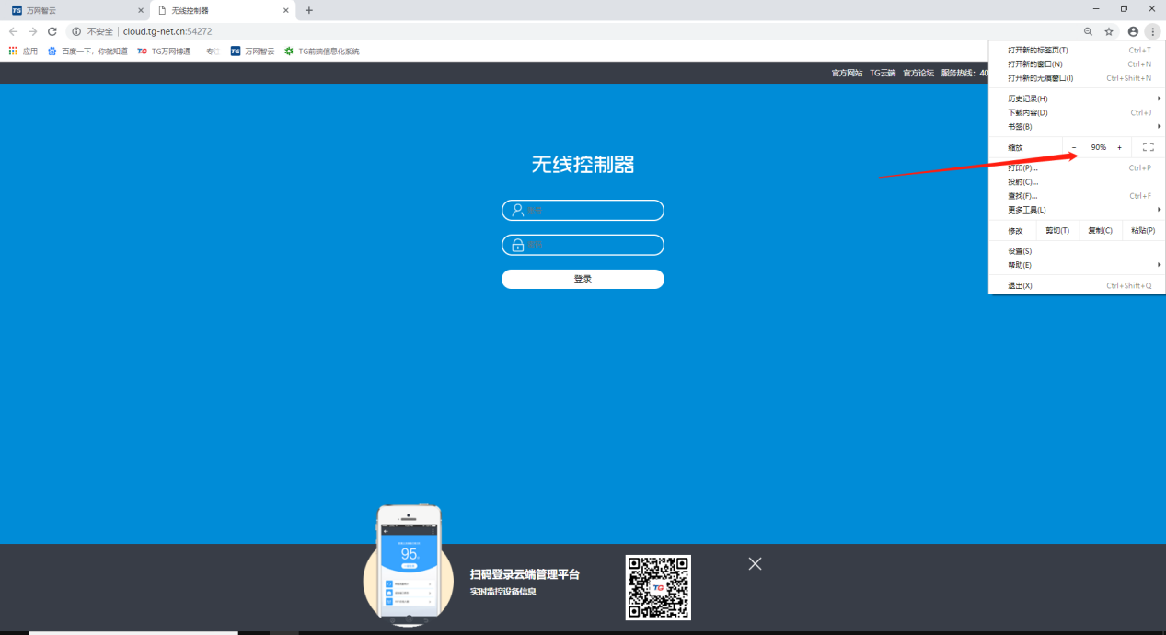
Task: Reload the page with the refresh icon
Action: coord(52,31)
